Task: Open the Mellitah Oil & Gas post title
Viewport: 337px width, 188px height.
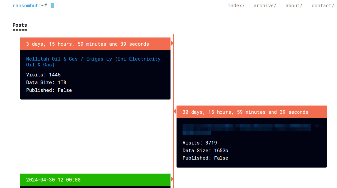Action: click(94, 62)
